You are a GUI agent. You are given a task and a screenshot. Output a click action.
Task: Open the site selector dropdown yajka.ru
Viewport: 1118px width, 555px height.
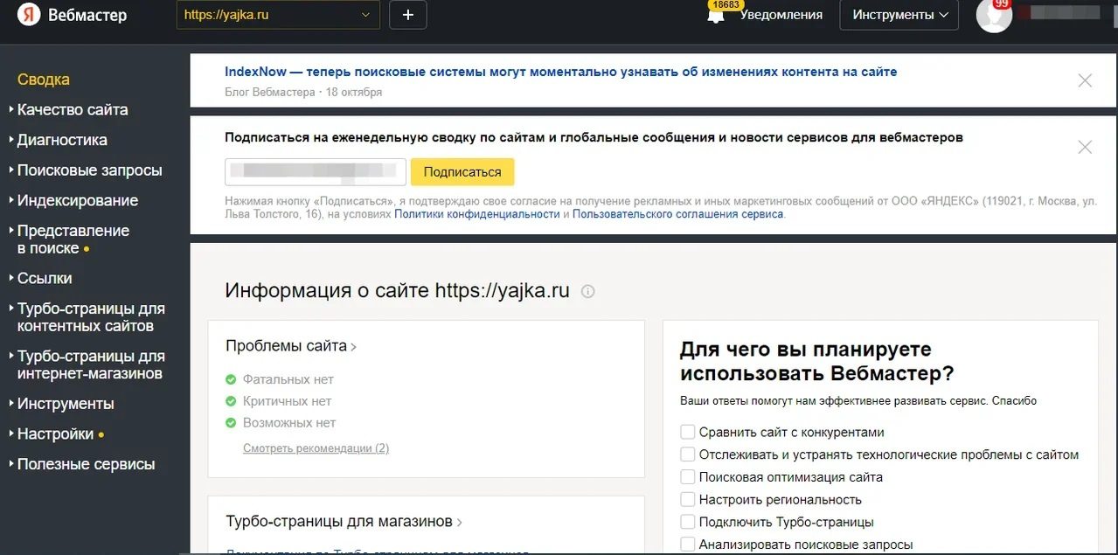[x=278, y=15]
